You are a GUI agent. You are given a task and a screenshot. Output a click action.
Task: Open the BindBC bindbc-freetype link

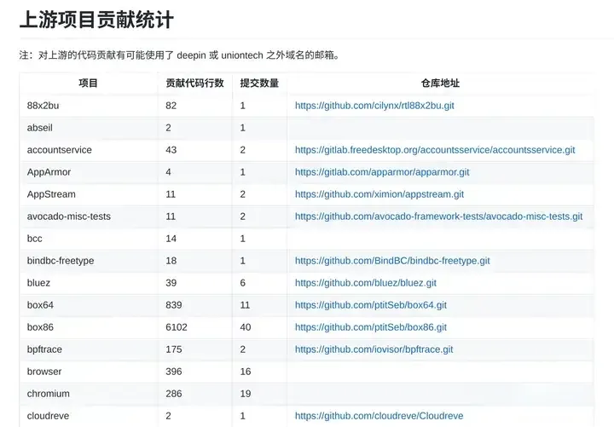coord(392,261)
